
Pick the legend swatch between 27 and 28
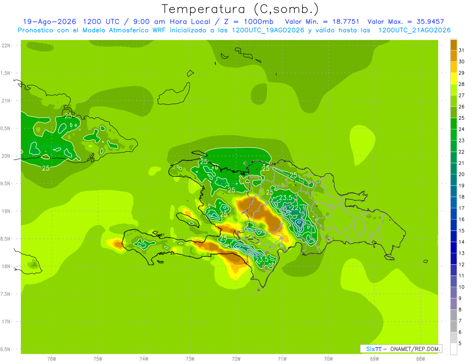pos(454,90)
